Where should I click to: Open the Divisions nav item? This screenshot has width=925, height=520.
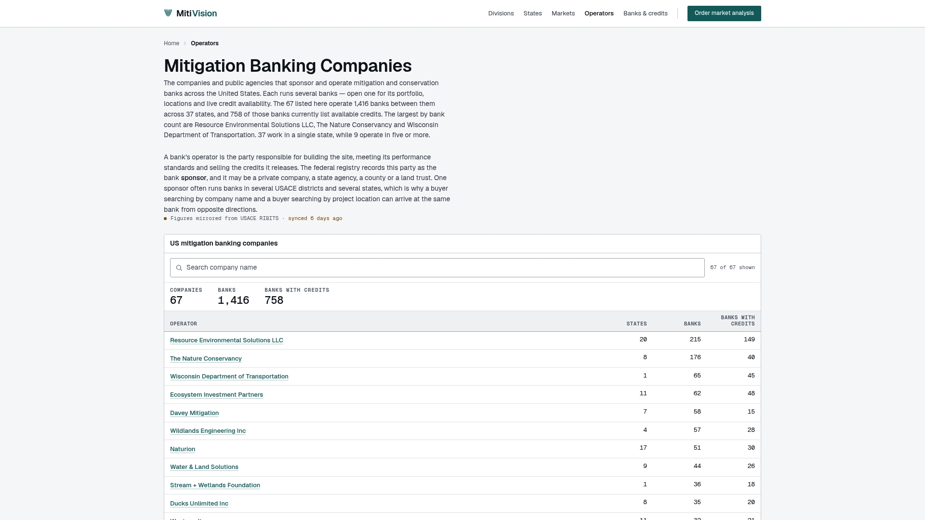501,13
